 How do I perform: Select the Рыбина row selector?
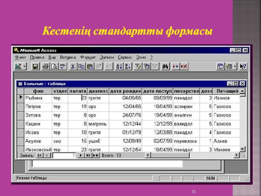coord(21,98)
